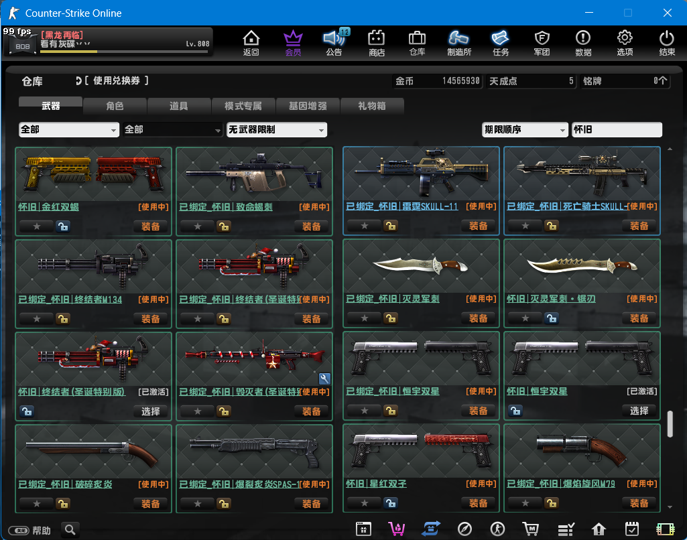687x540 pixels.
Task: Open the white 全部 category dropdown
Action: [69, 129]
